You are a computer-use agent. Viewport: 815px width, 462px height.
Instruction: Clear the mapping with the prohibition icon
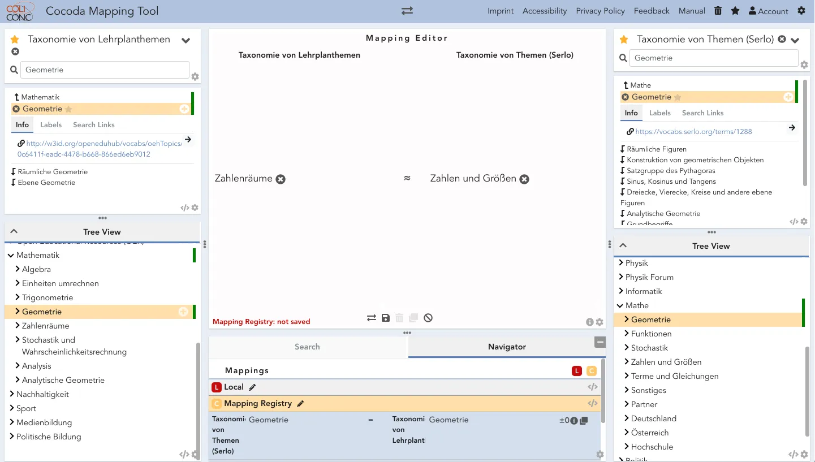428,318
